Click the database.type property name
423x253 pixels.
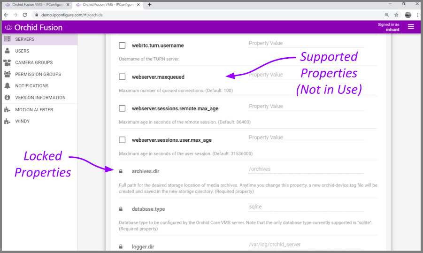(148, 209)
